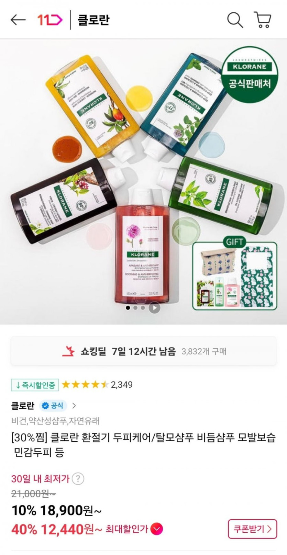Open the 클로란 header title
287x555 pixels.
tap(93, 20)
